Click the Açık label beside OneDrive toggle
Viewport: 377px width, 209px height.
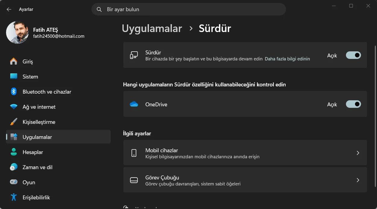(x=332, y=104)
